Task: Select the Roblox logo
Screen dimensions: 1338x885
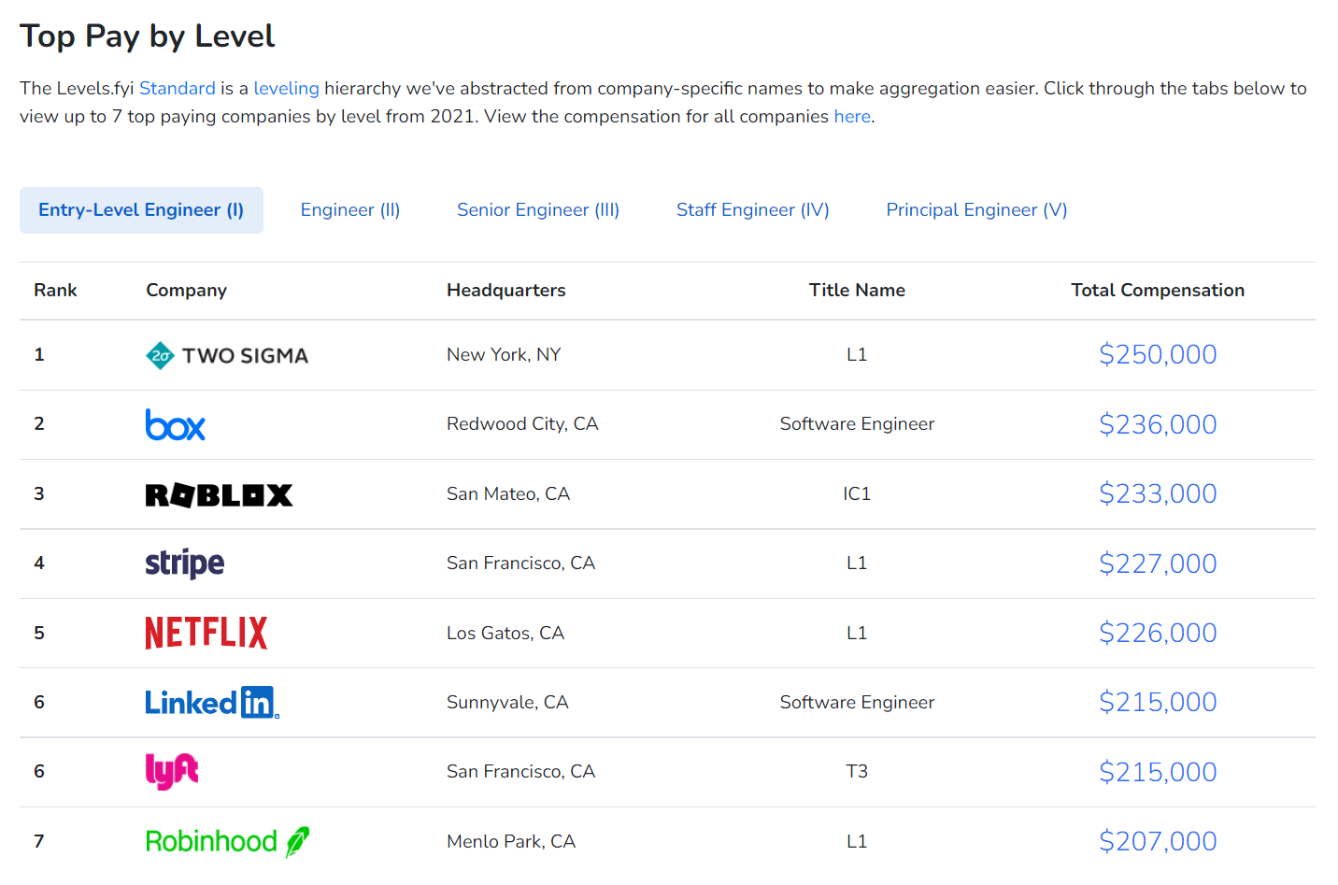Action: (219, 494)
